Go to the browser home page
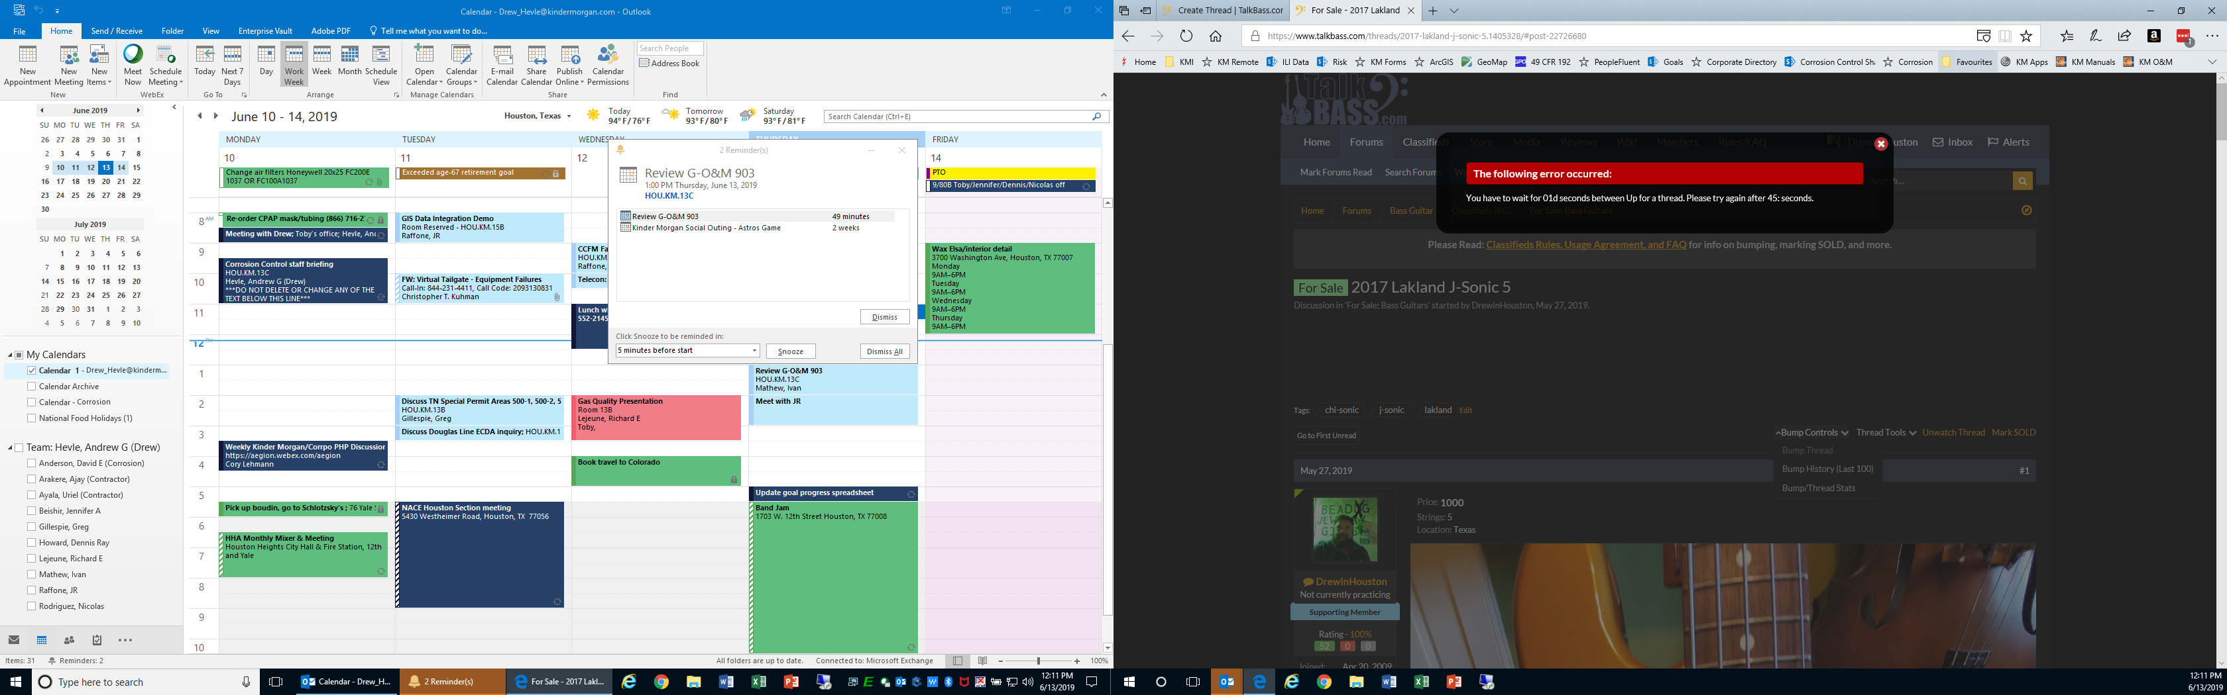Image resolution: width=2227 pixels, height=695 pixels. tap(1216, 36)
